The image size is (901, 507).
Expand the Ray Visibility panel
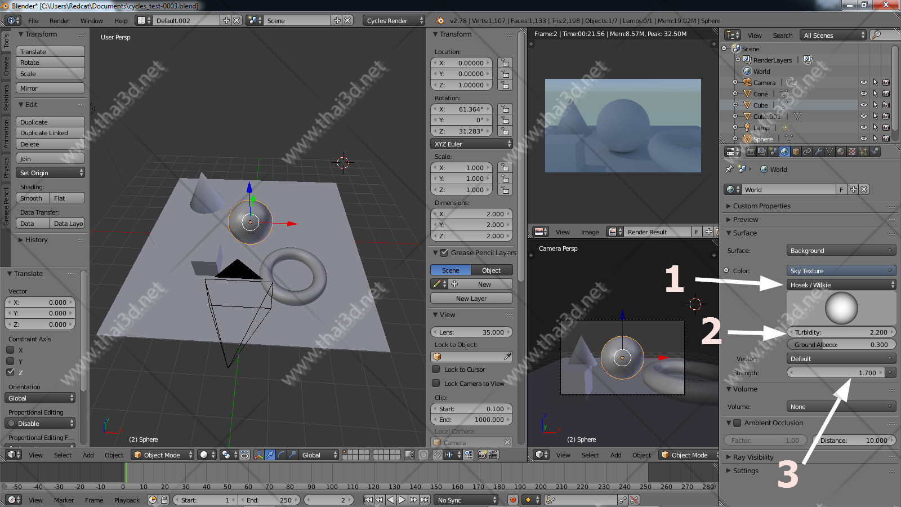(x=753, y=457)
